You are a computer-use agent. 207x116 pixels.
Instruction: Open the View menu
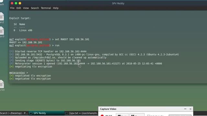pos(26,8)
